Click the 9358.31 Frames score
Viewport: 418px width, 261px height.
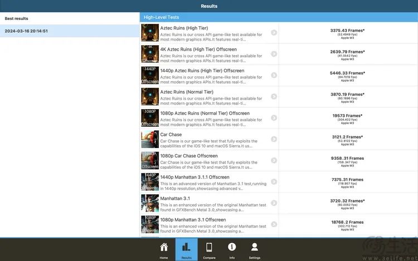click(x=347, y=158)
